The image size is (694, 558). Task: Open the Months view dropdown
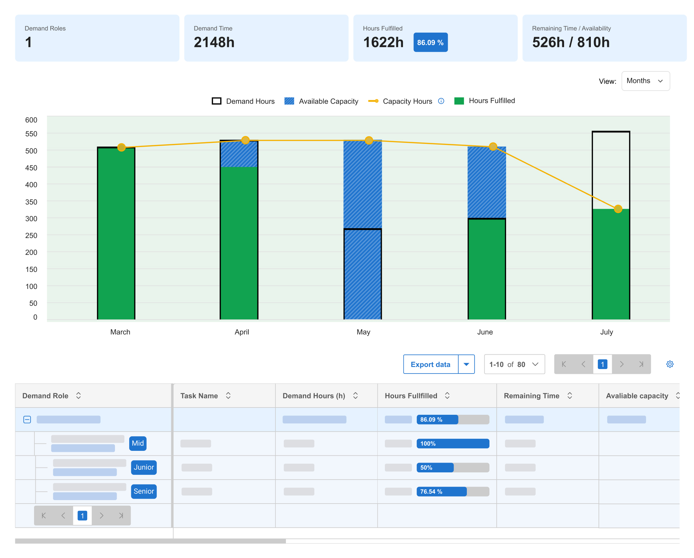(x=645, y=81)
